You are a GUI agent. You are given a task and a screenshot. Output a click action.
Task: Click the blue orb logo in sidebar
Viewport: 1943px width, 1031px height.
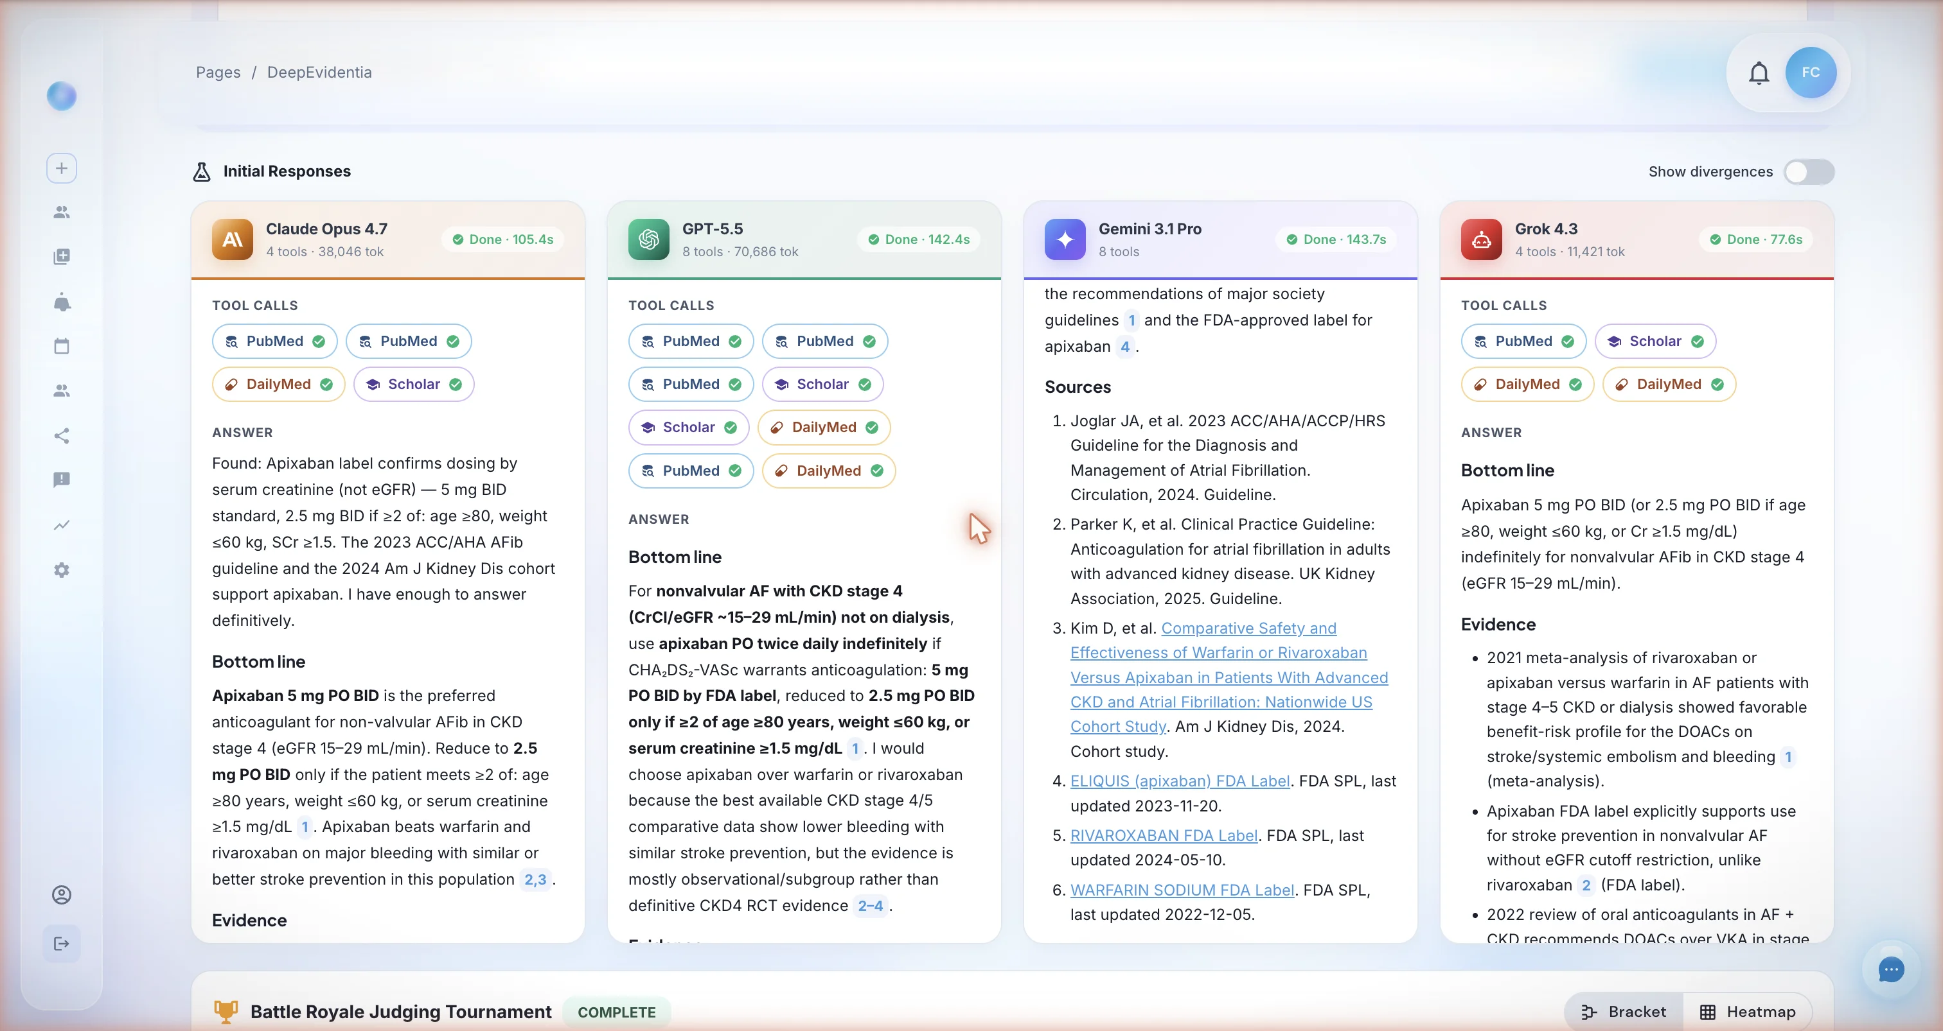coord(62,96)
